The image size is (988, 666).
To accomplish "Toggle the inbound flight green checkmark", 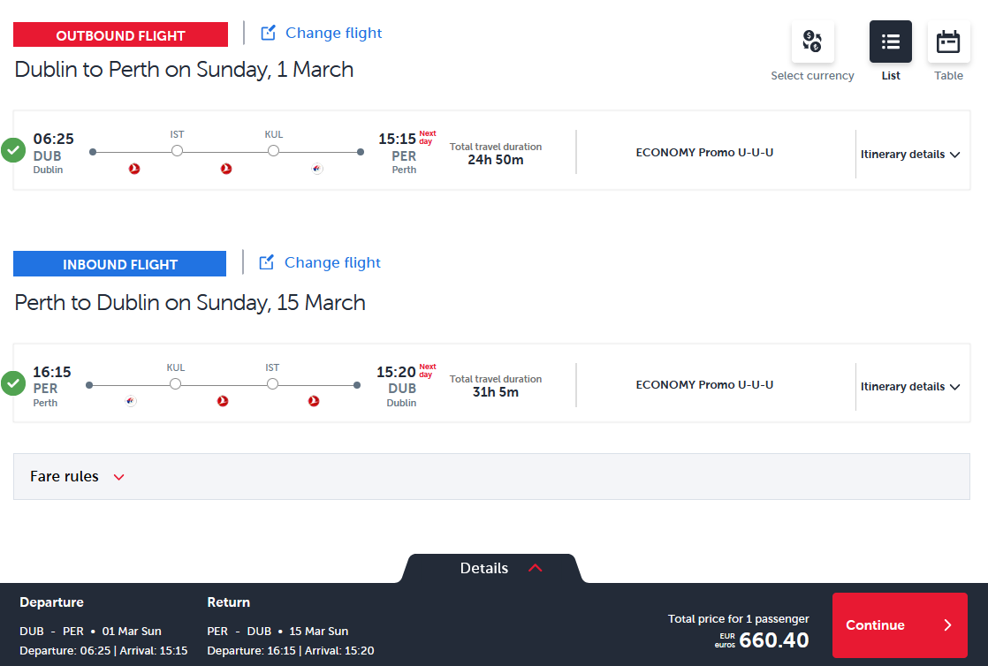I will coord(12,383).
